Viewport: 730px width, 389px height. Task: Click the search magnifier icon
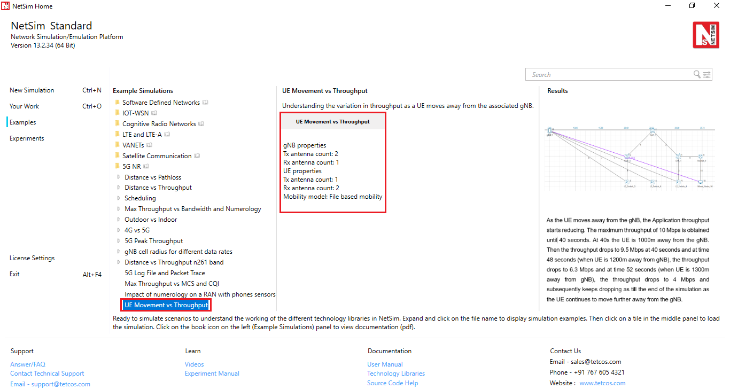697,74
